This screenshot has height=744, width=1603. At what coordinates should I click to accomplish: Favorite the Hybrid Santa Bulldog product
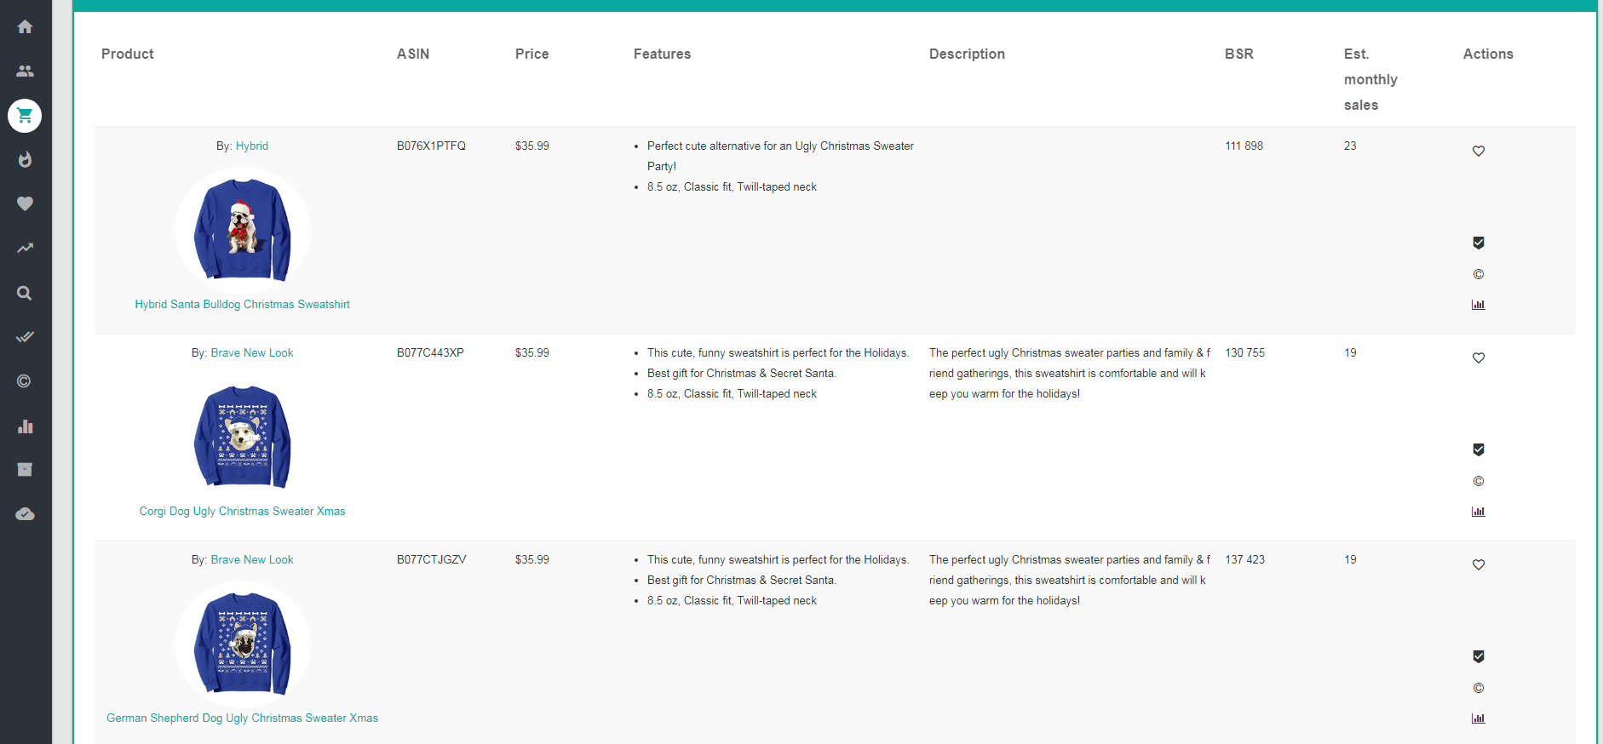[x=1479, y=151]
